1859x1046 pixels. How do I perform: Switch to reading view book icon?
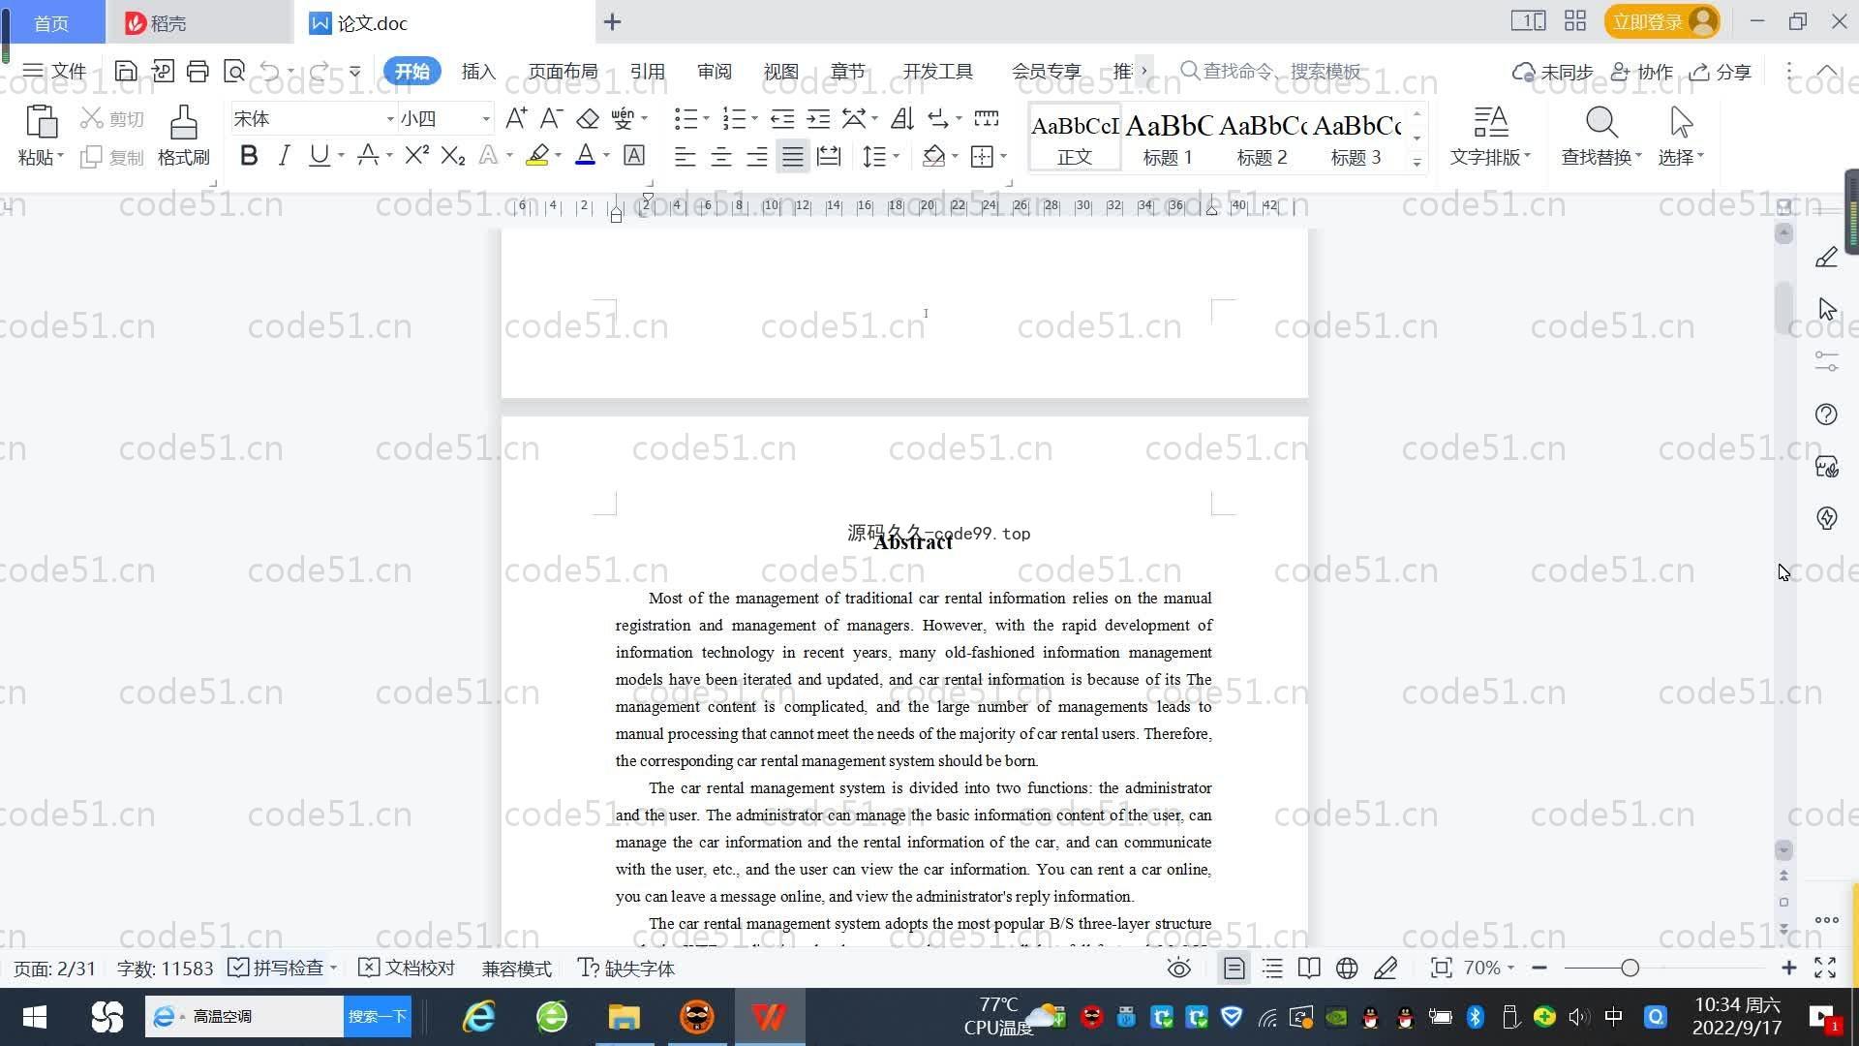[x=1309, y=969]
